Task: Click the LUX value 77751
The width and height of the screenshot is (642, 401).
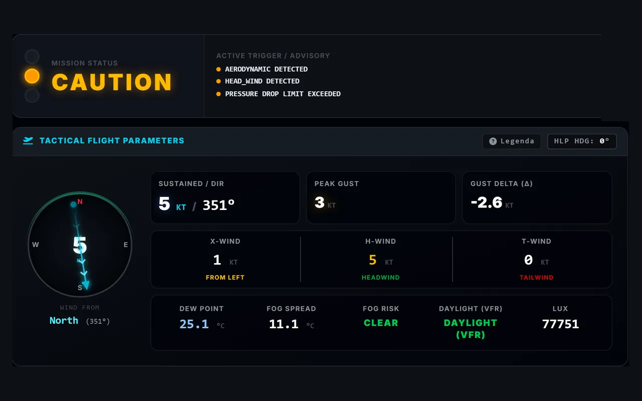Action: [560, 324]
